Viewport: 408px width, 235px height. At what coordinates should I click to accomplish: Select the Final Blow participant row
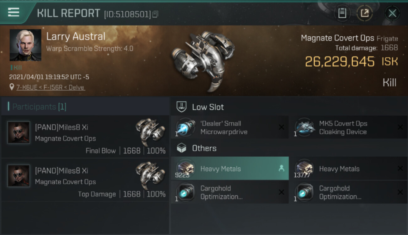pos(85,137)
